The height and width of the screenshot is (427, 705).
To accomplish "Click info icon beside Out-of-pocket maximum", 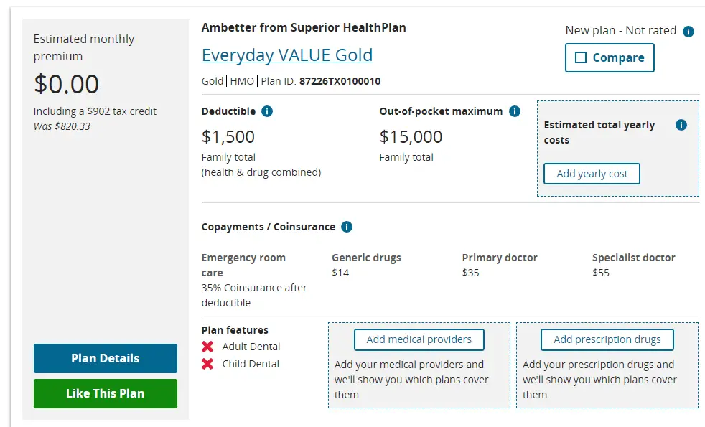I will 514,111.
